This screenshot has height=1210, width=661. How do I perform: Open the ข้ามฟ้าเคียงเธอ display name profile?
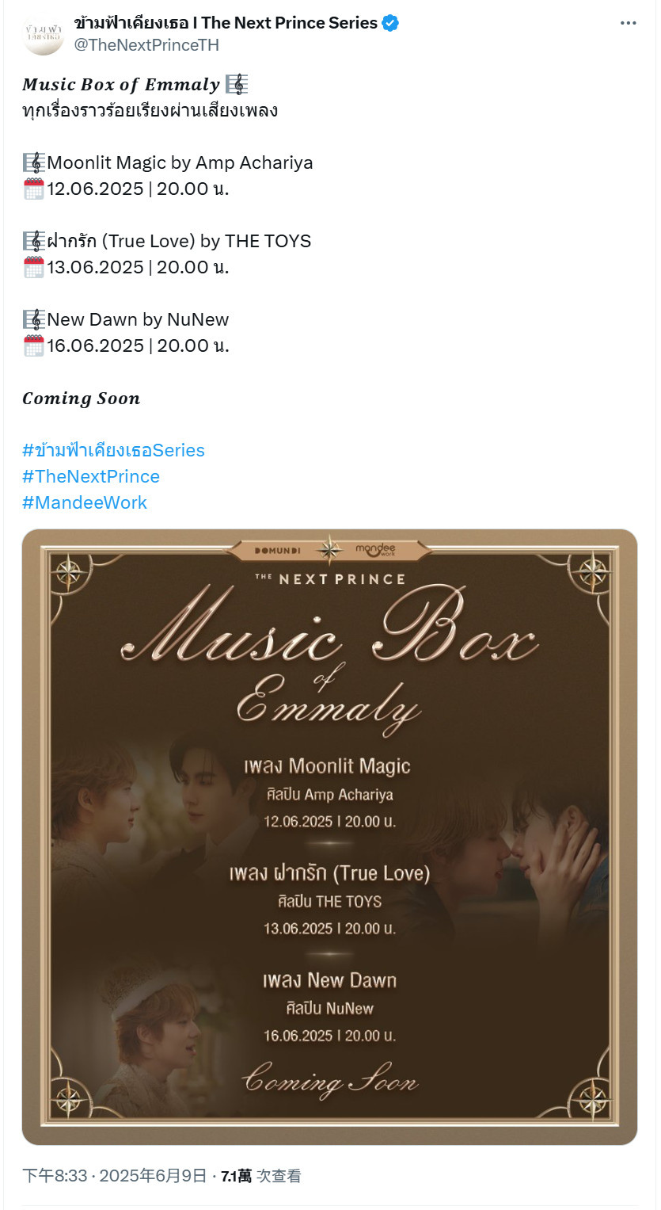point(226,24)
